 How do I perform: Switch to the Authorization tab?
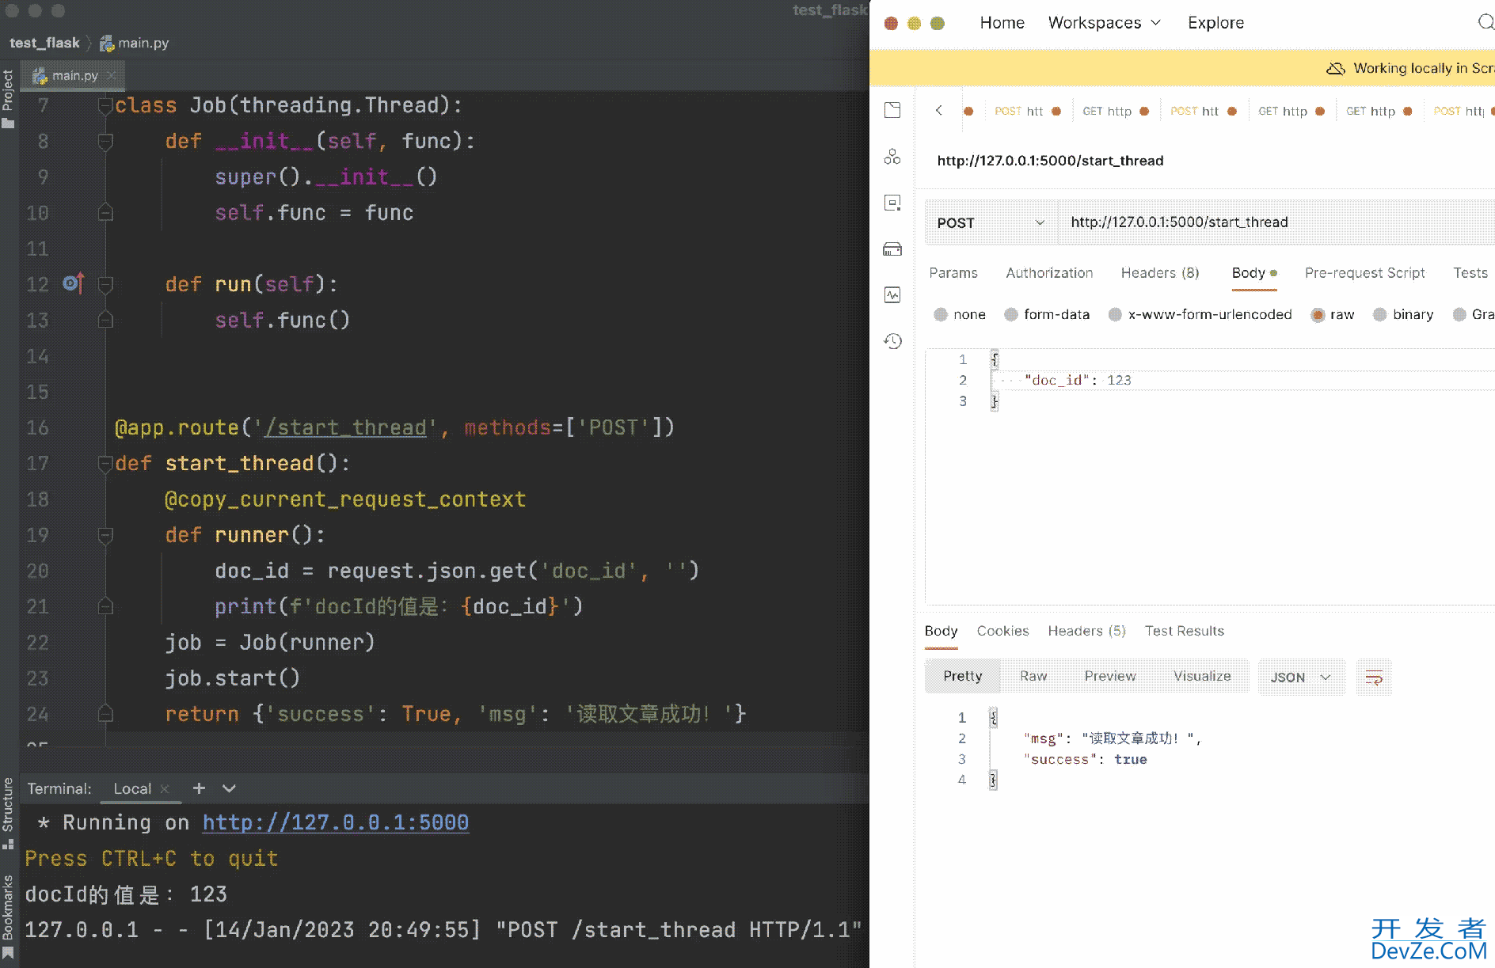[x=1049, y=273]
